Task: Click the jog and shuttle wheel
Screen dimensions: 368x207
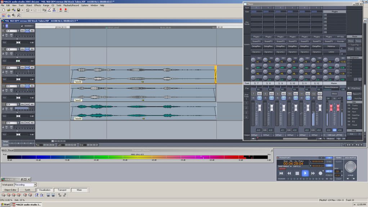Action: 350,167
